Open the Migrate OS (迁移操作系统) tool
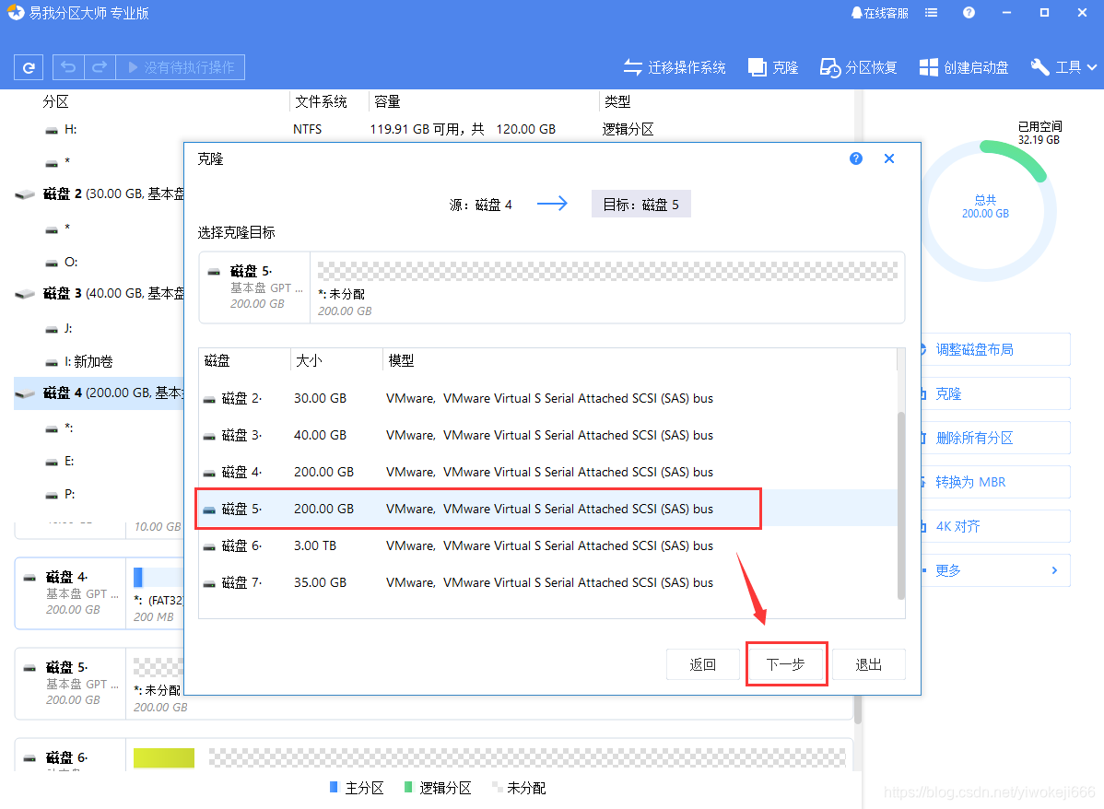 [x=675, y=67]
